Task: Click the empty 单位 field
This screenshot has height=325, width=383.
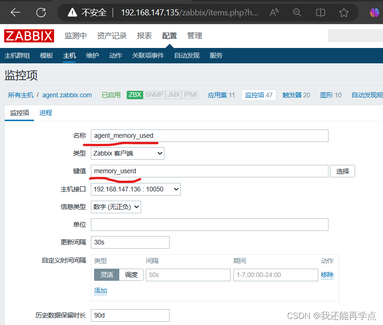Action: (210, 224)
